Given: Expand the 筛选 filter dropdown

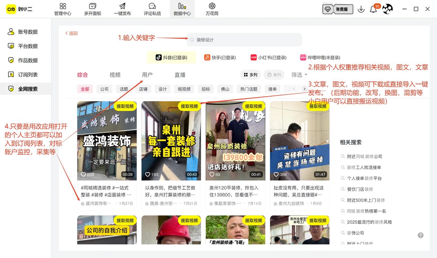Looking at the screenshot, I should [299, 75].
